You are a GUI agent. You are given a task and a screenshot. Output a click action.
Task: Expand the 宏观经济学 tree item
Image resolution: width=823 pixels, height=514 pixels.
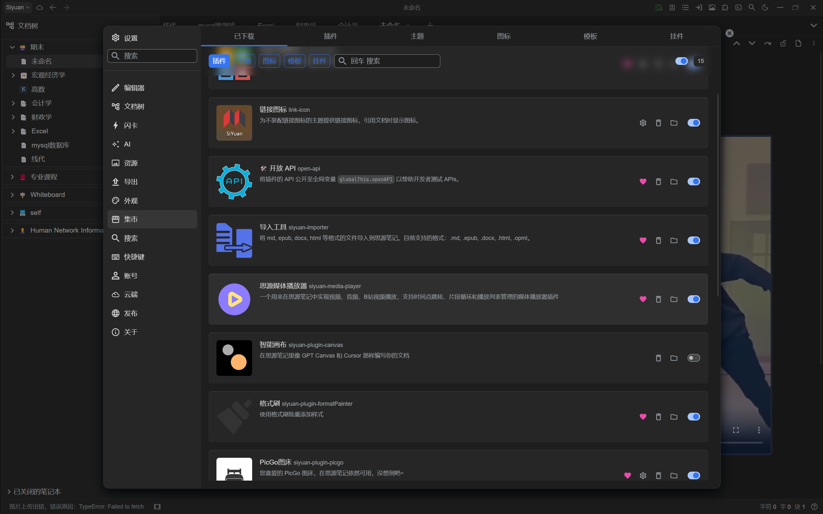tap(13, 75)
